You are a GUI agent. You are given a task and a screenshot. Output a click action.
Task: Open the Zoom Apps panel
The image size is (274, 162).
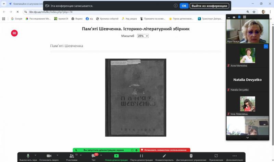coord(216,156)
